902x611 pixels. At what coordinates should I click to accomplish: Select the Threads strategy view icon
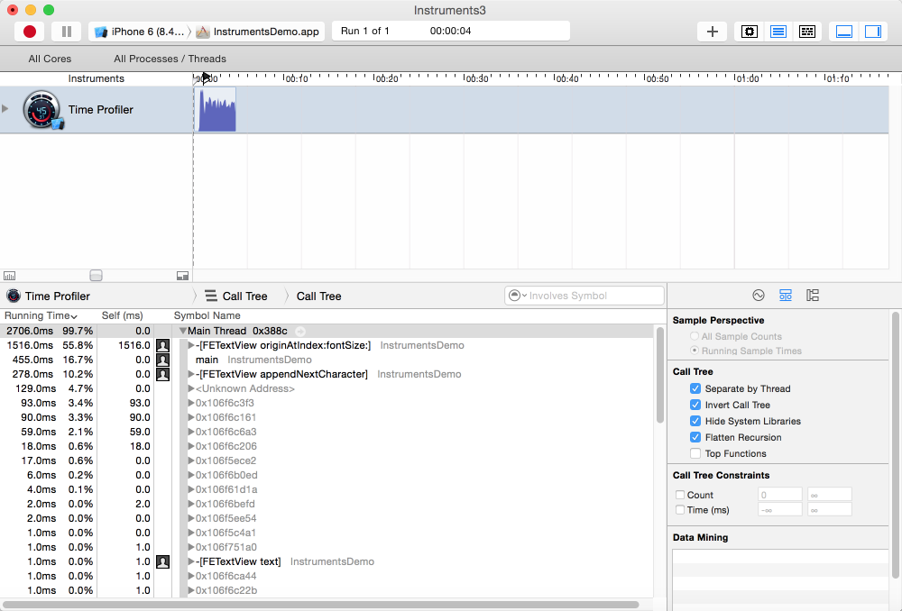807,32
